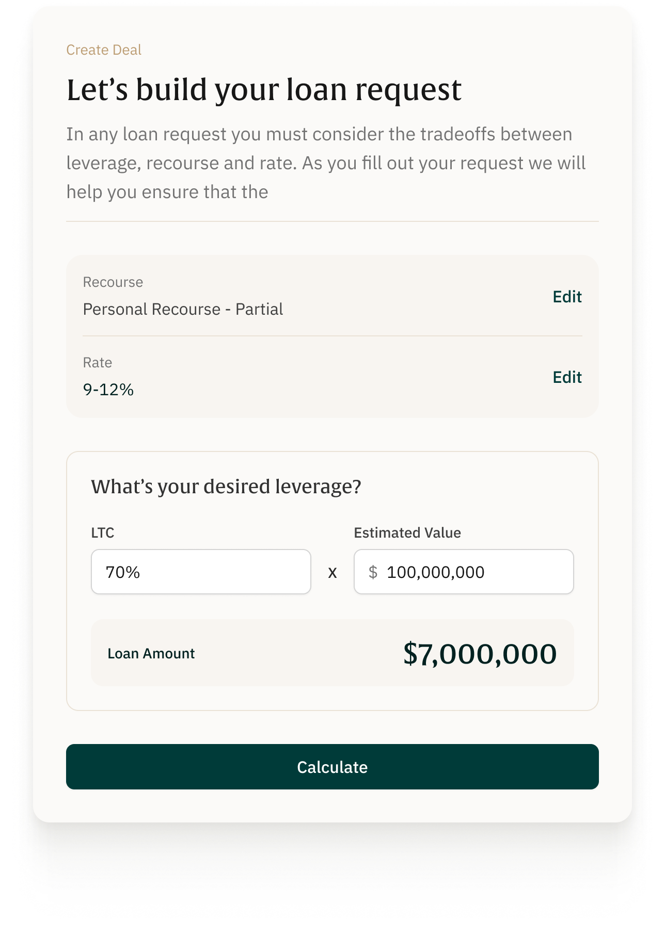This screenshot has height=937, width=665.
Task: Click the "Let's build your loan request" title
Action: (x=264, y=90)
